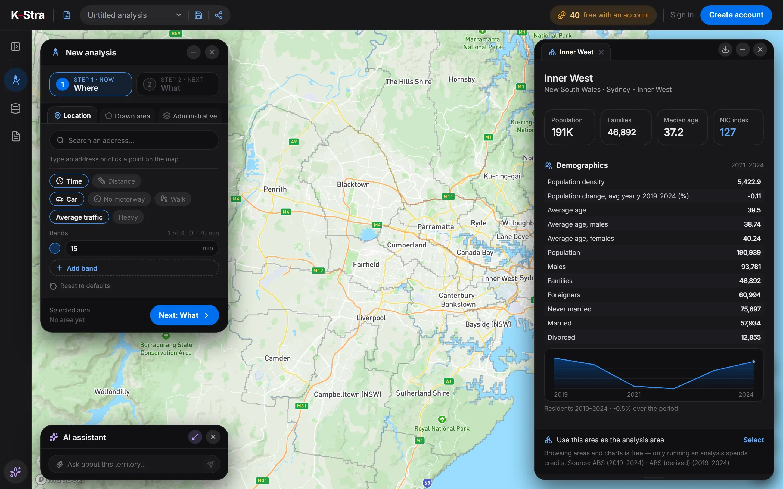Image resolution: width=783 pixels, height=489 pixels.
Task: Click the Burragorang State Conservation Area marker
Action: coord(166,336)
